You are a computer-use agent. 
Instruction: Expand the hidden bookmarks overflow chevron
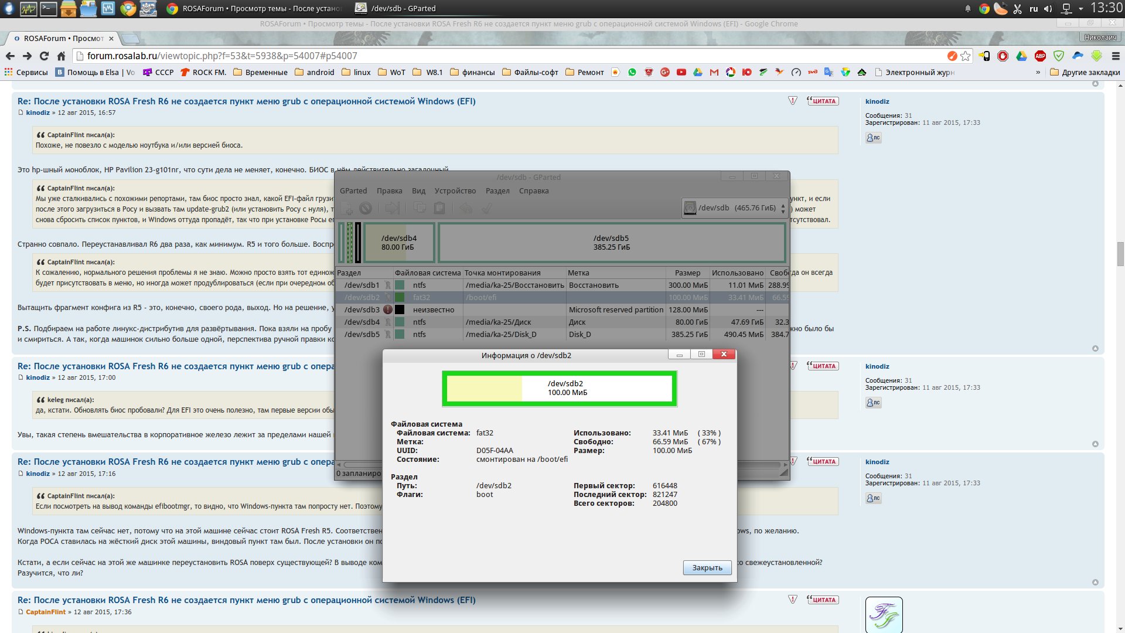click(x=1038, y=73)
